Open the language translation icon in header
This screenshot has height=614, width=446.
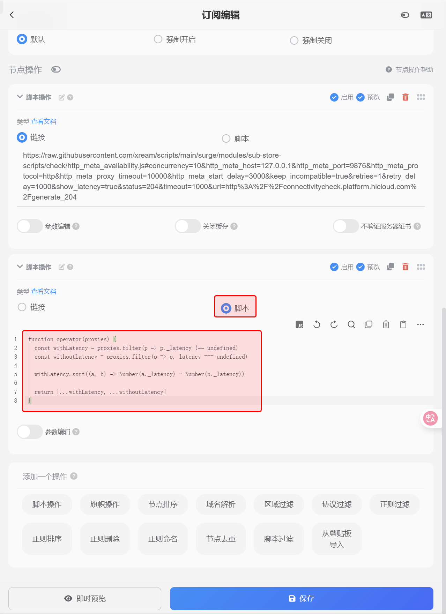tap(426, 15)
